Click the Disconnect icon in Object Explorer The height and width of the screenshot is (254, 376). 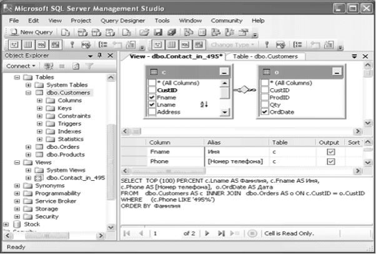pyautogui.click(x=49, y=66)
